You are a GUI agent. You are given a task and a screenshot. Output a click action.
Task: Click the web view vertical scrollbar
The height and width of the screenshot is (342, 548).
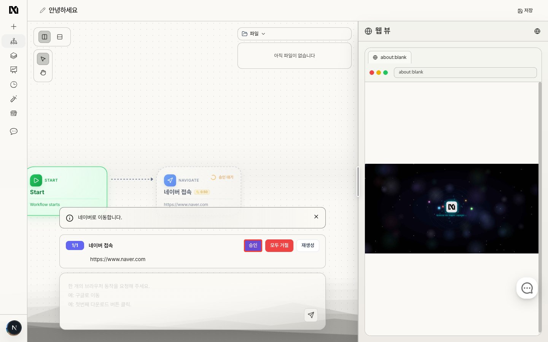click(x=540, y=207)
